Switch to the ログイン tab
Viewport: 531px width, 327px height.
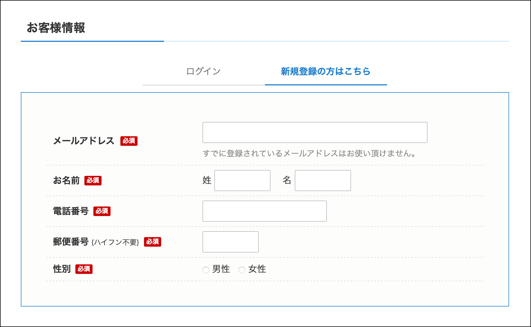pos(203,71)
